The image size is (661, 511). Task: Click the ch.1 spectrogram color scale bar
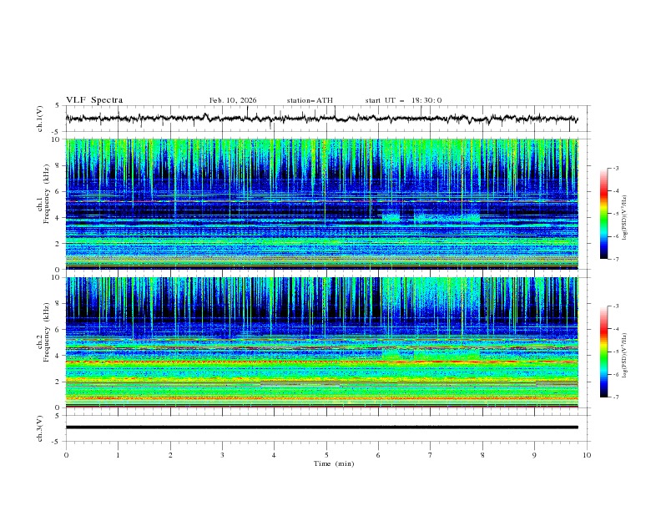click(603, 213)
